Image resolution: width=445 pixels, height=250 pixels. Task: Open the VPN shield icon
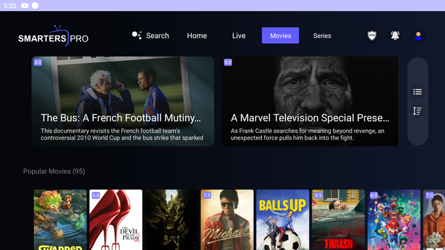[372, 35]
